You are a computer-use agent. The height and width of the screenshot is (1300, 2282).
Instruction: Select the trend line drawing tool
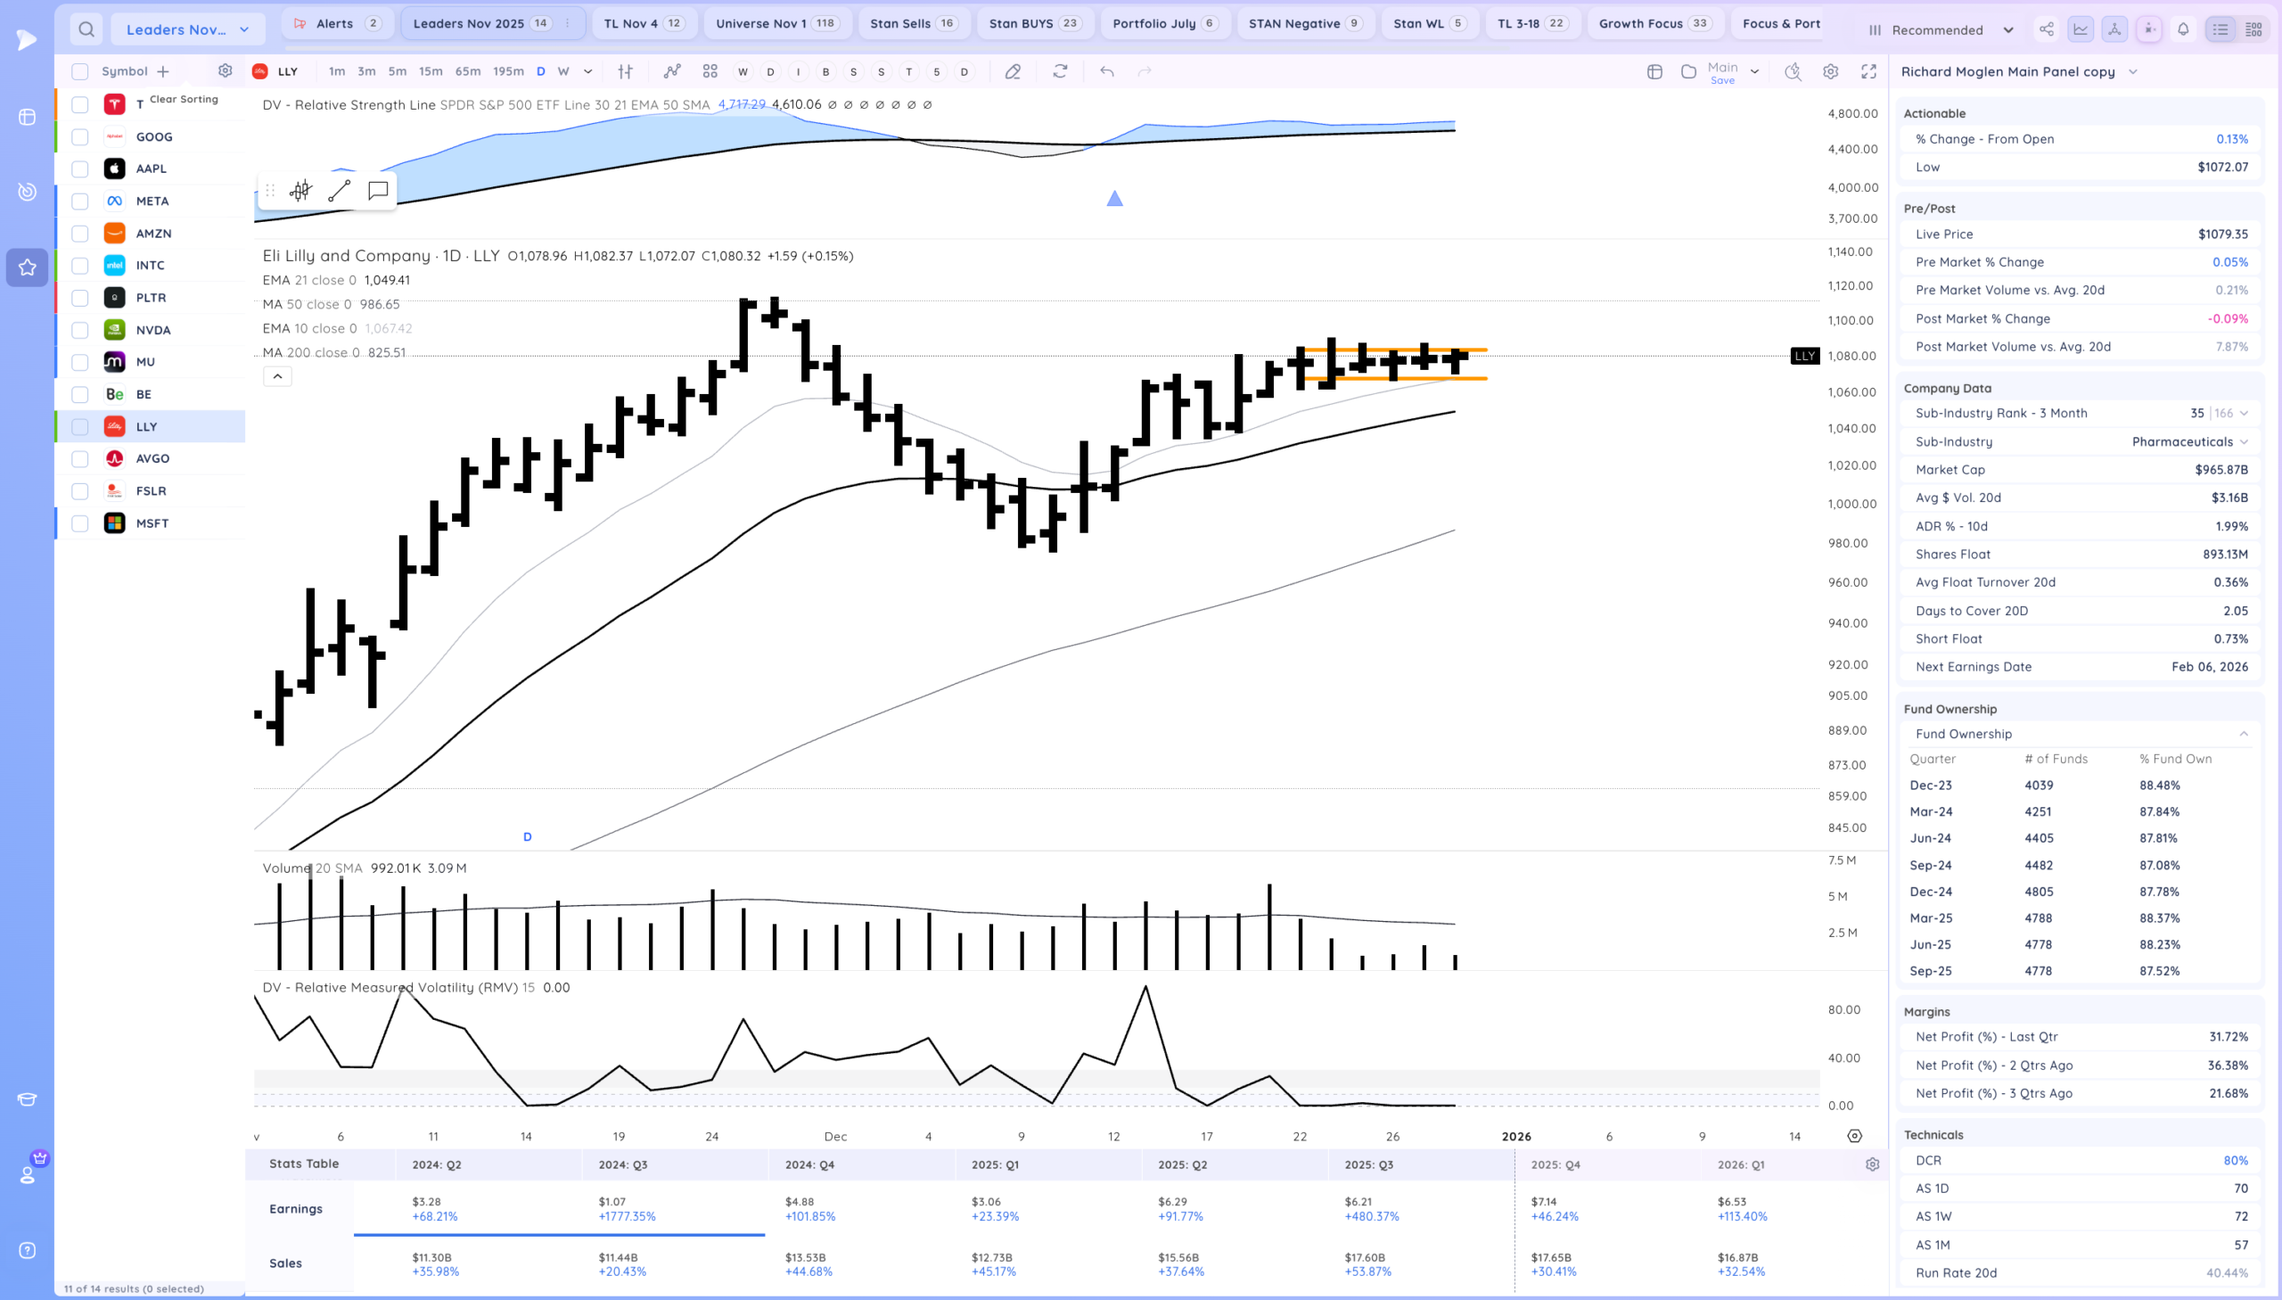coord(339,190)
